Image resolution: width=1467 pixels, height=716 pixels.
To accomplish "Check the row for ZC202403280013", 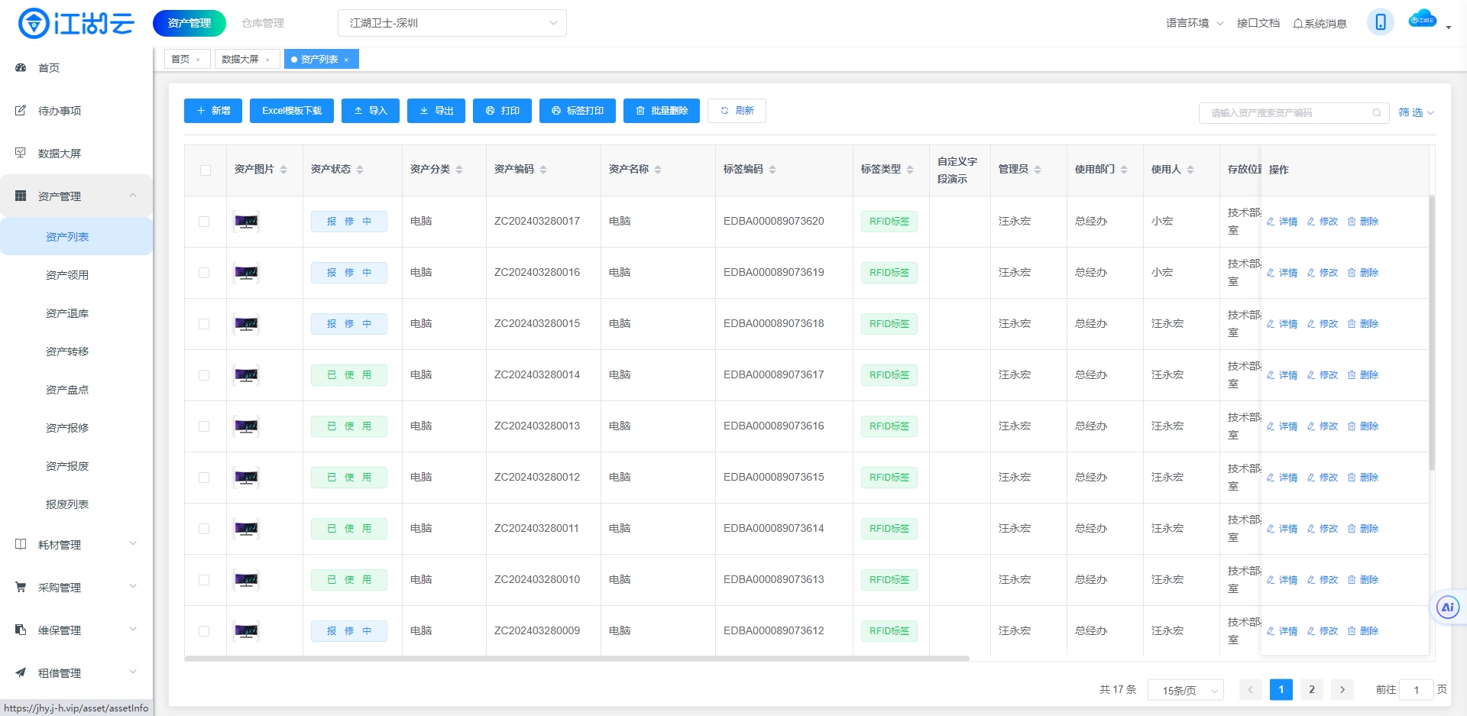I will (x=204, y=426).
